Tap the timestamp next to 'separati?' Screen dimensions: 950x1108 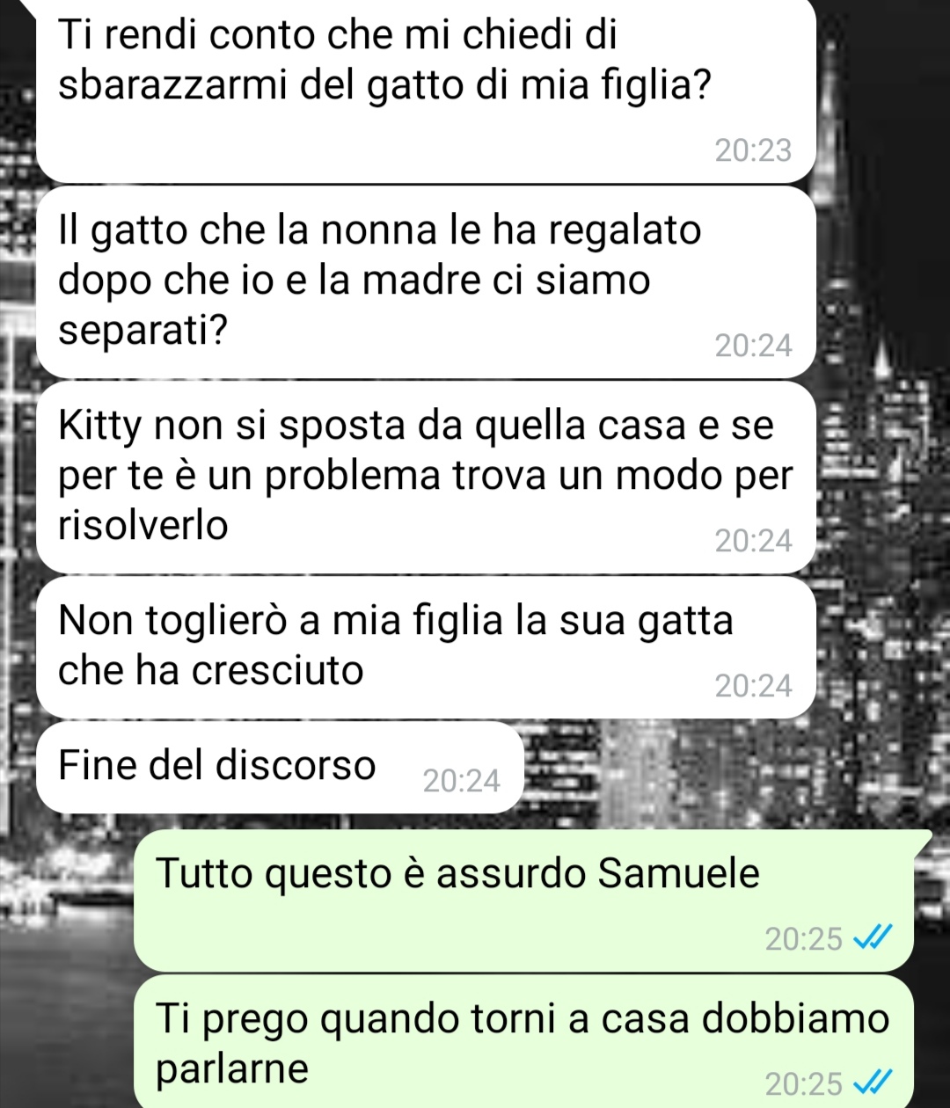pyautogui.click(x=753, y=346)
